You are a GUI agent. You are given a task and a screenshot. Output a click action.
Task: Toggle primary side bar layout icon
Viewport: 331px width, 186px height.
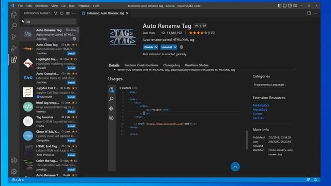coord(279,6)
